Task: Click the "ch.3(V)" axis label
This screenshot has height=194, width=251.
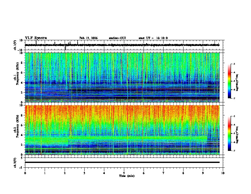Action: click(x=15, y=163)
